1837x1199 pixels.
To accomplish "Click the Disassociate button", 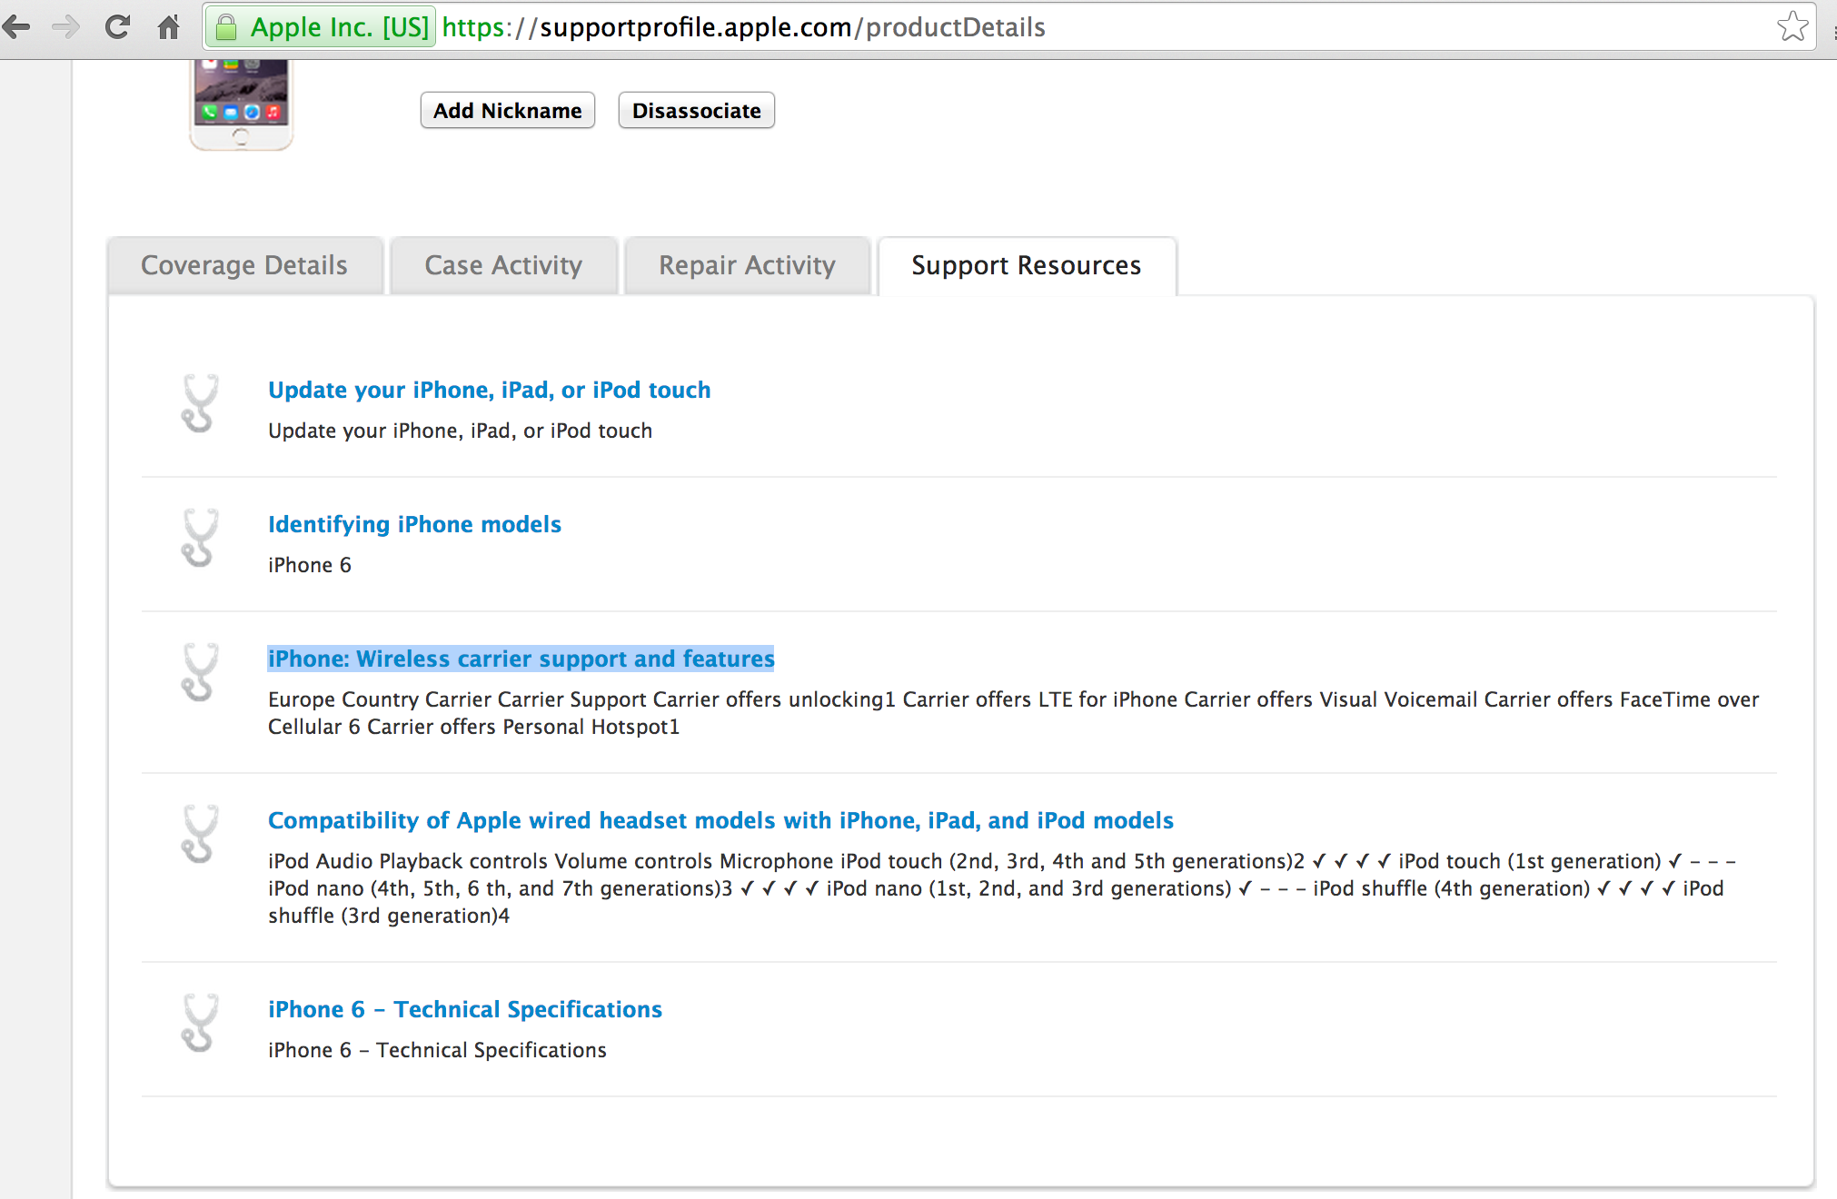I will point(696,110).
